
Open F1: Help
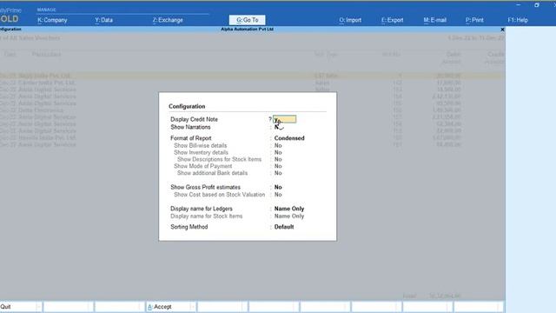point(518,20)
